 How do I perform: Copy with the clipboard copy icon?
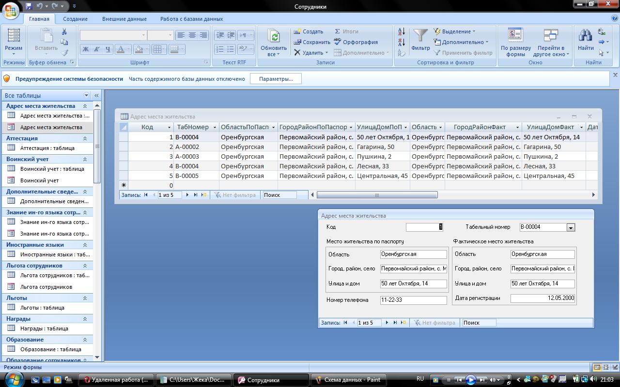point(64,42)
